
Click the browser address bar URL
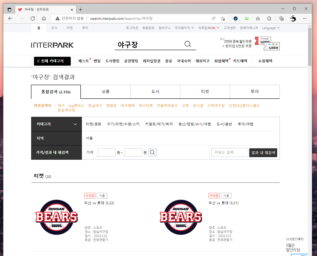[121, 19]
